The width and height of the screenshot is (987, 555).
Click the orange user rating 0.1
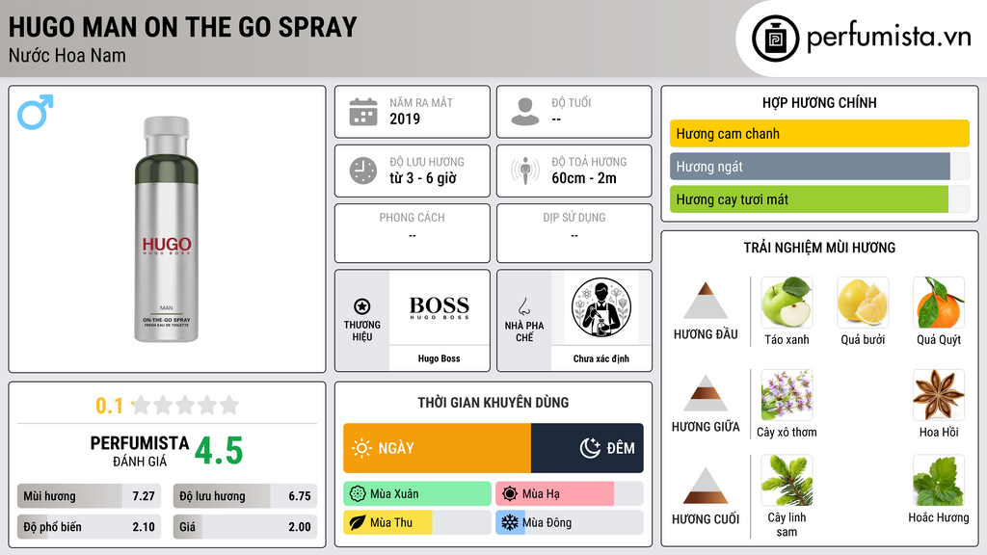pyautogui.click(x=110, y=406)
